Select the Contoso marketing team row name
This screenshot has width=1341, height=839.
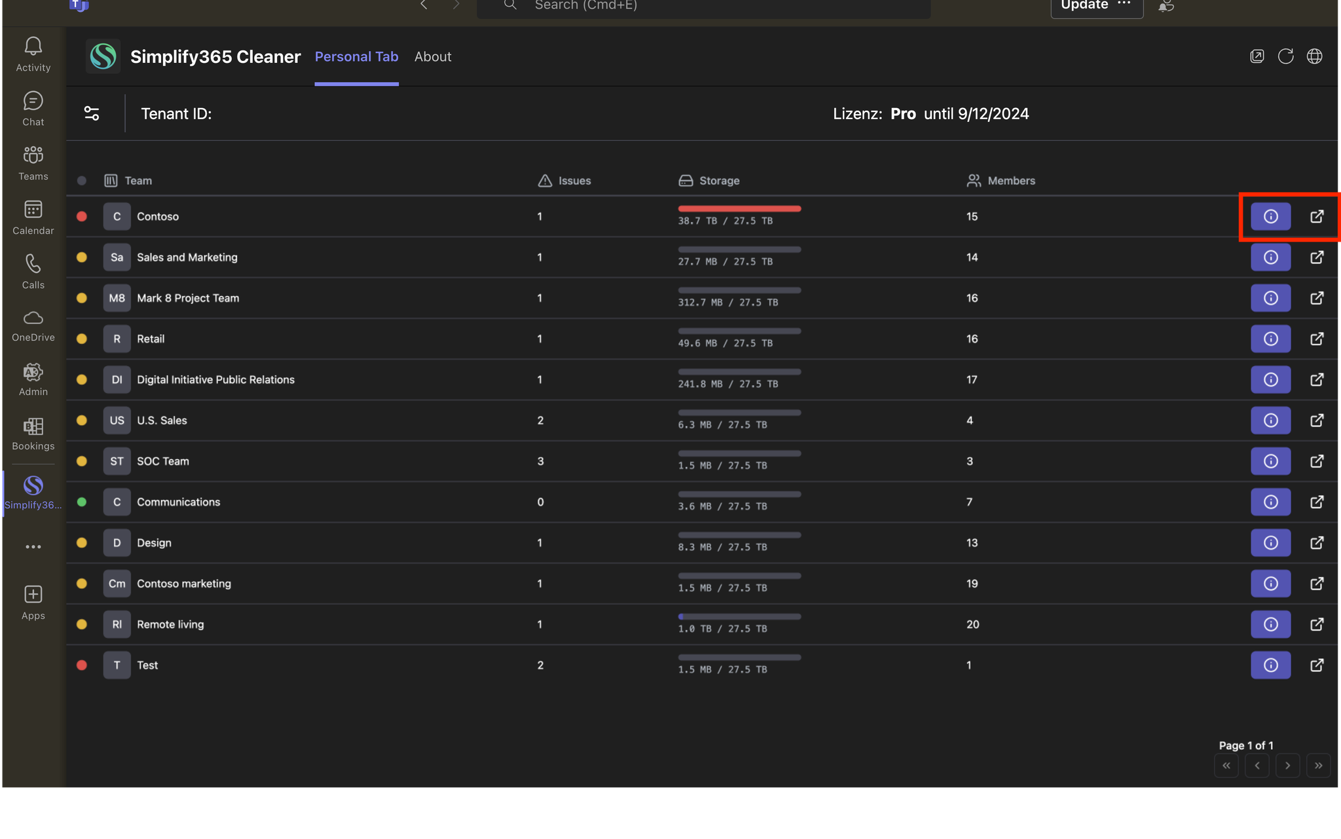click(184, 584)
